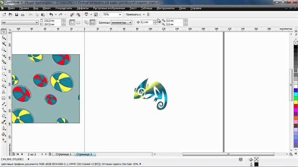The image size is (298, 167).
Task: Open the units dropdown
Action: click(130, 22)
